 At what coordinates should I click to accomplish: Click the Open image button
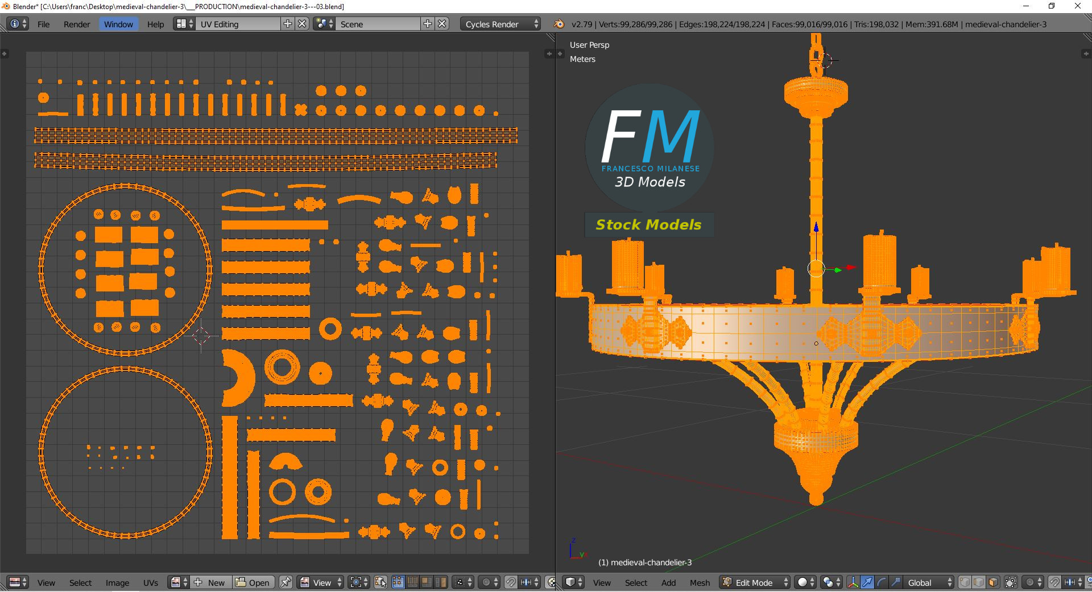[x=253, y=582]
